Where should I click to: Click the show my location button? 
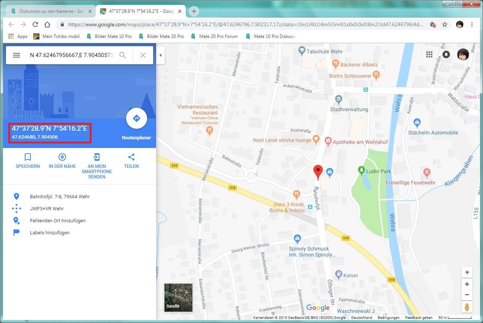click(467, 272)
